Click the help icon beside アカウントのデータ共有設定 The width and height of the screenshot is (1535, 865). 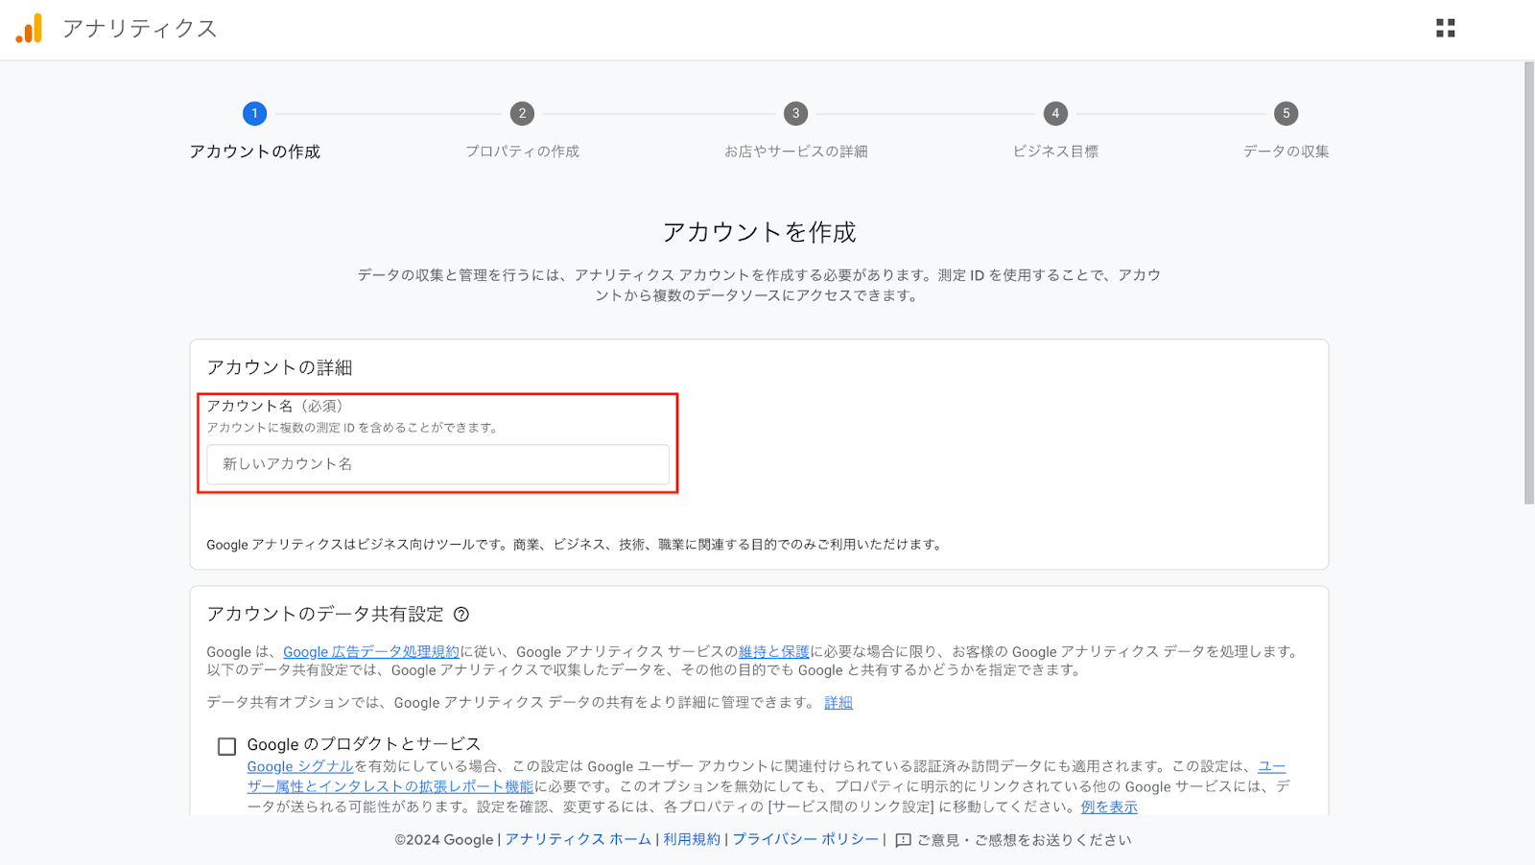click(x=461, y=615)
